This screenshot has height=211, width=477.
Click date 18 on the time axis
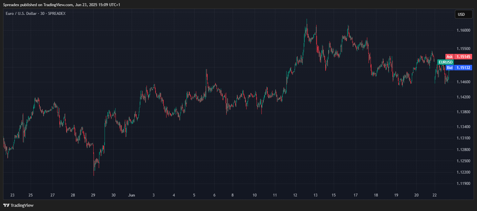click(x=376, y=195)
